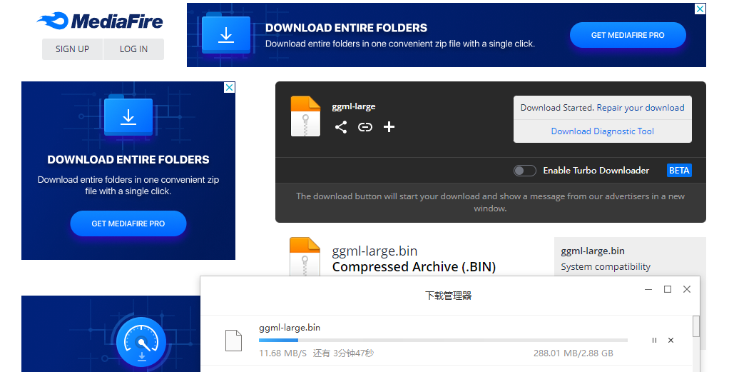729x372 pixels.
Task: Maximize the download manager window
Action: click(668, 290)
